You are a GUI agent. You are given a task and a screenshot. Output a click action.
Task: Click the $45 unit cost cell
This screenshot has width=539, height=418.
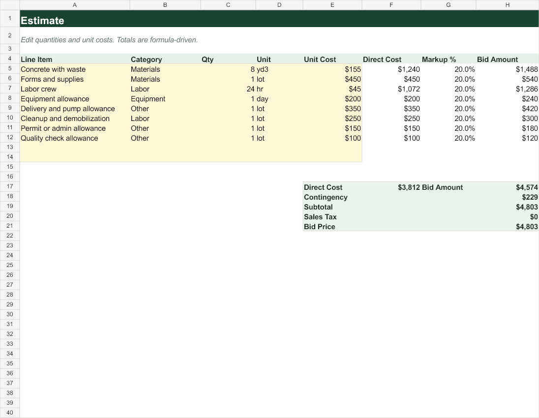tap(332, 89)
